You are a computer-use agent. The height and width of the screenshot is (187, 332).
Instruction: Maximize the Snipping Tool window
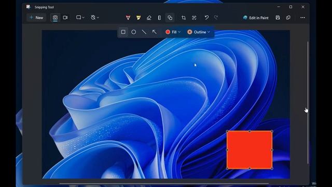tap(290, 7)
